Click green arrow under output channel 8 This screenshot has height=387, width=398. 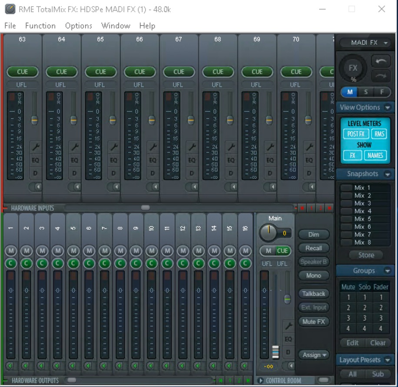(119, 366)
